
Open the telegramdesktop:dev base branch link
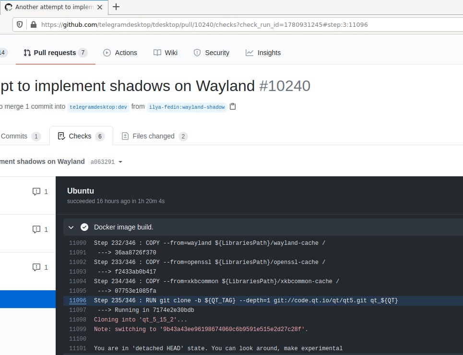pos(98,107)
